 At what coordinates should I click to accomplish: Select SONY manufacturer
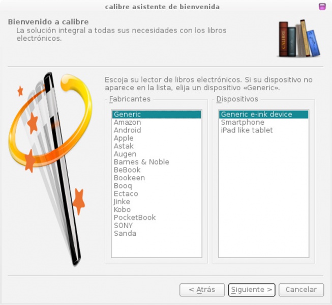[157, 226]
